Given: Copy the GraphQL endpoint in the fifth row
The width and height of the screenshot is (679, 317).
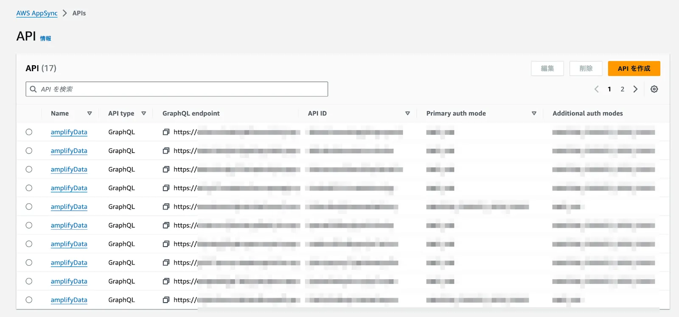Looking at the screenshot, I should 166,206.
